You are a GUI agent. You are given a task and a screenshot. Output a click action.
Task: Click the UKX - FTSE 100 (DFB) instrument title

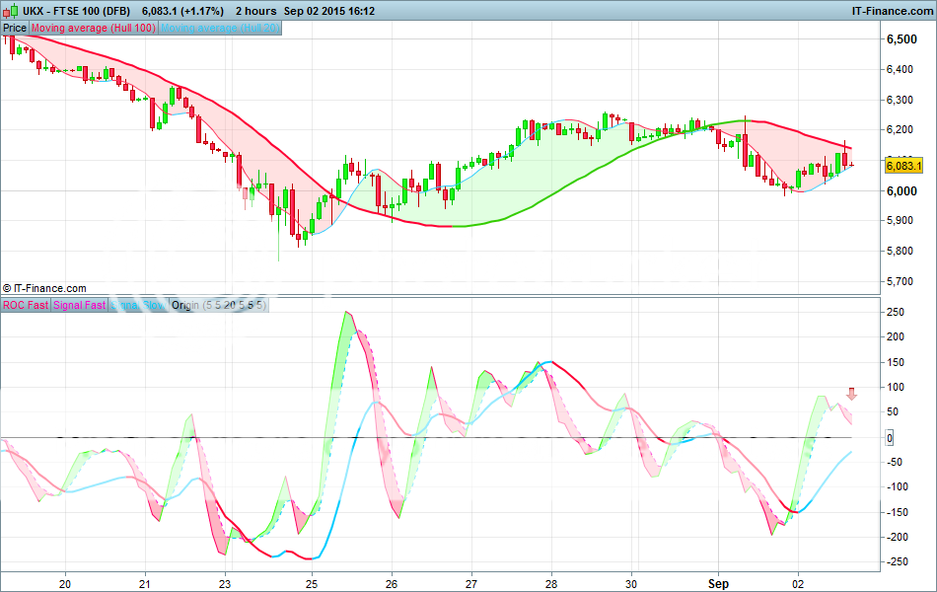(77, 10)
